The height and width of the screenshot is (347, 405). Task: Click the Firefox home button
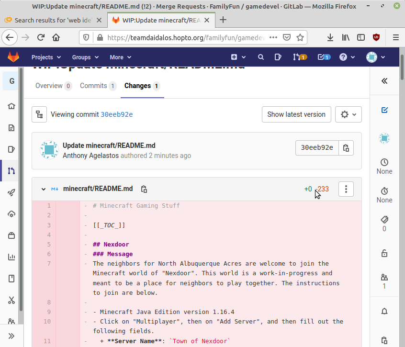click(x=56, y=38)
